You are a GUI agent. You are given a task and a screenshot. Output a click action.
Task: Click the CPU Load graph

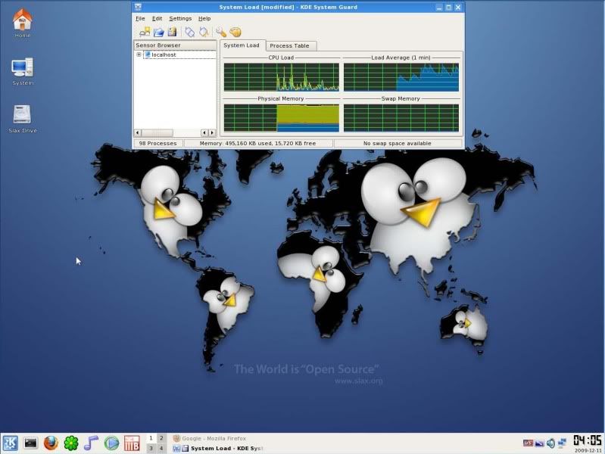pos(281,77)
